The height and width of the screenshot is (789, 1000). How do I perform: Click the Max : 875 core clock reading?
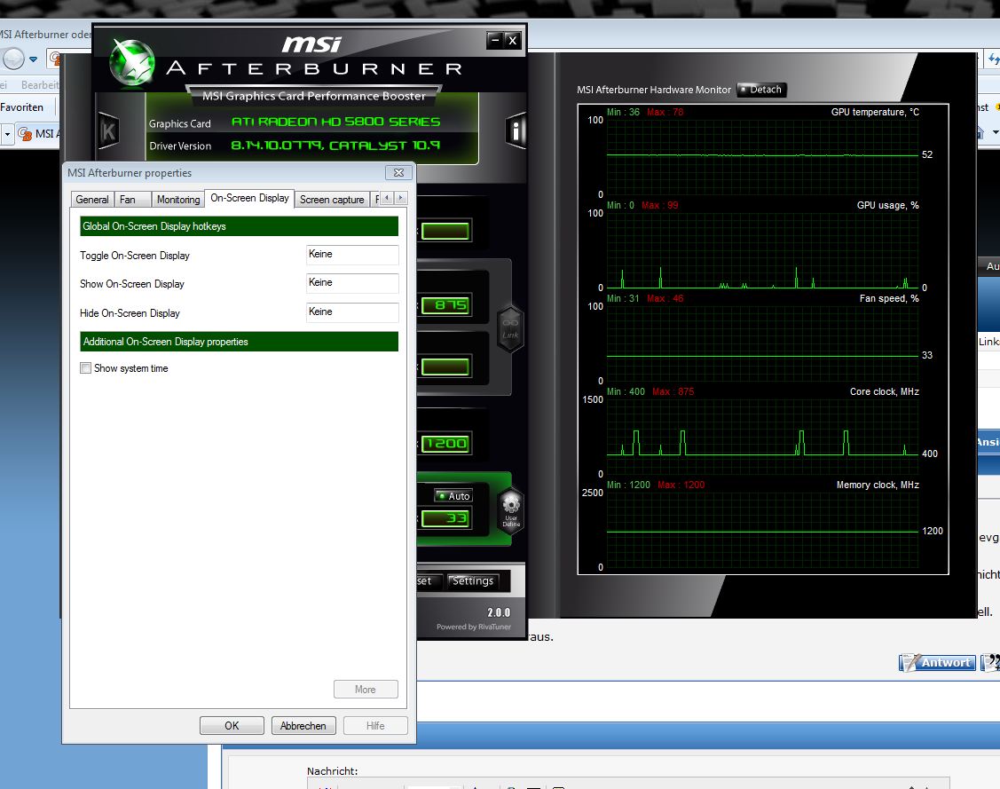click(673, 391)
